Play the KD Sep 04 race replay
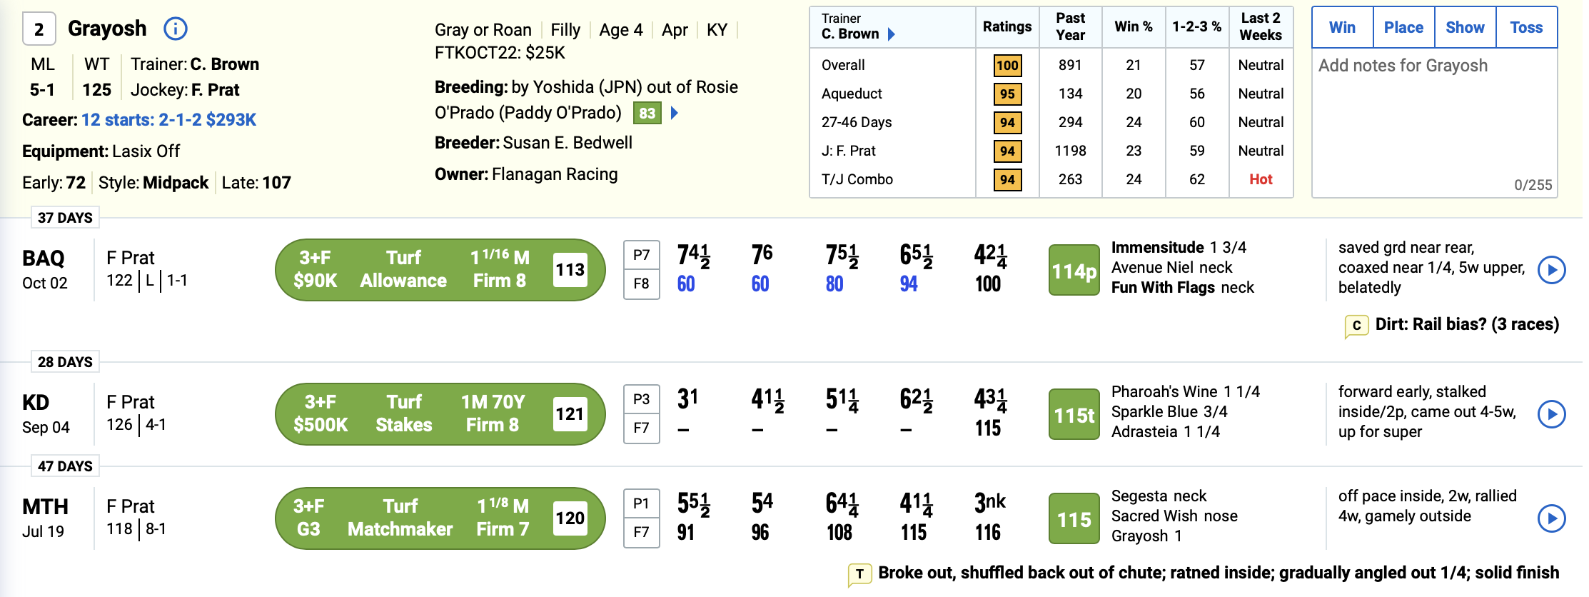 (x=1551, y=414)
